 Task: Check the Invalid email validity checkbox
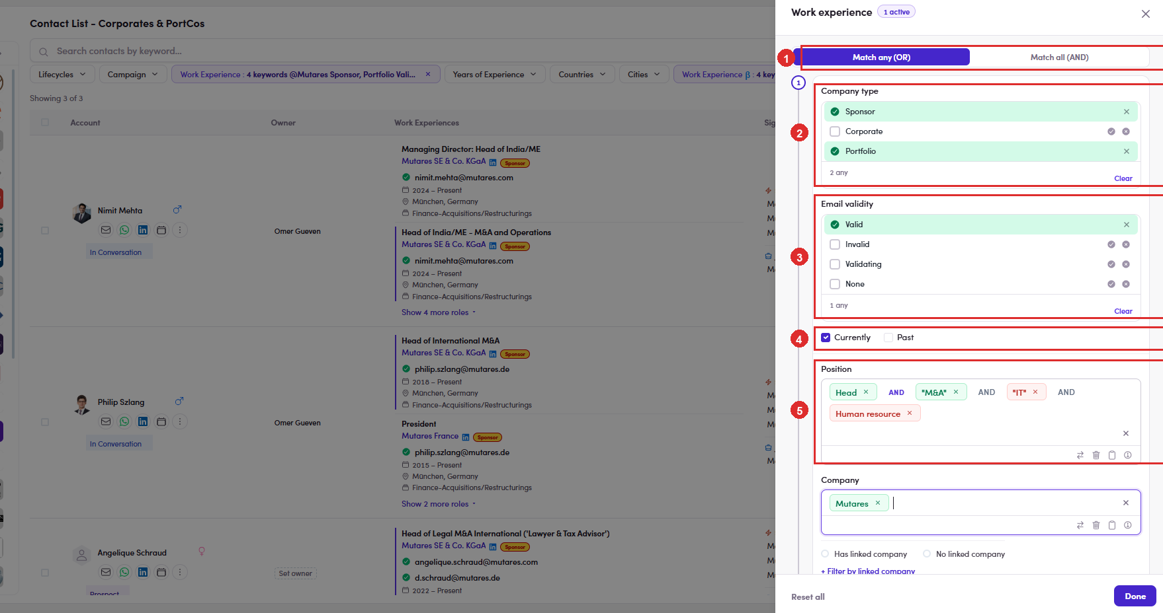(x=835, y=244)
